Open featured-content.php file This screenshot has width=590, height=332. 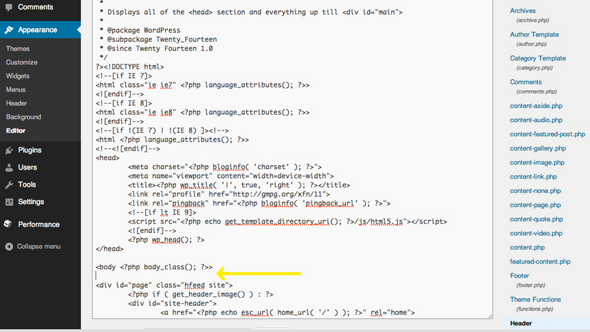[x=540, y=262]
